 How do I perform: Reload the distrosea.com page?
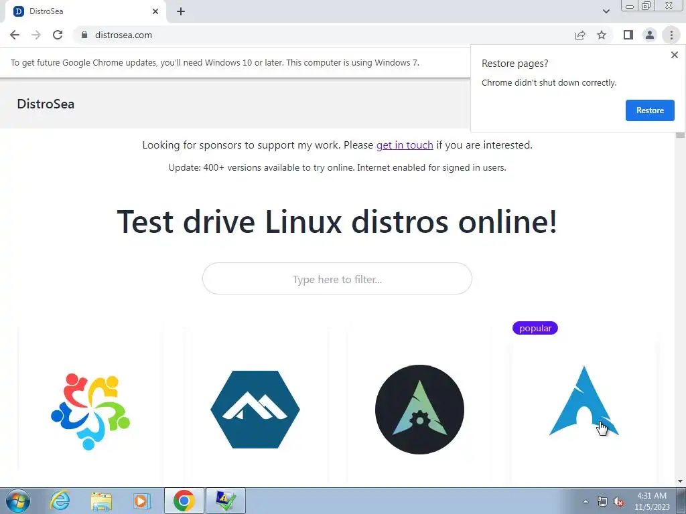tap(58, 35)
